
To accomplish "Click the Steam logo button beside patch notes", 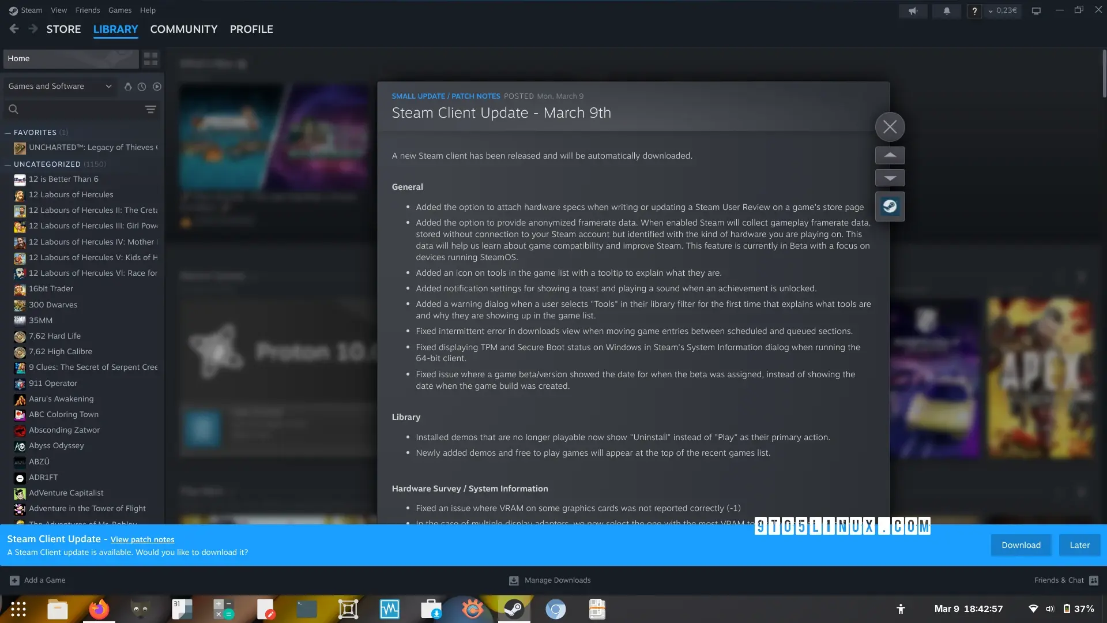I will pos(890,207).
